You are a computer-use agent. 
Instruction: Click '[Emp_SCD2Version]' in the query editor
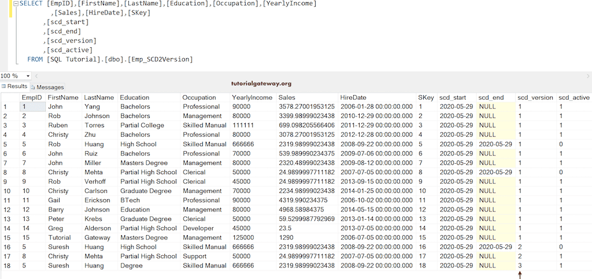[161, 59]
